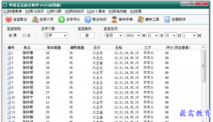Open the 生日 type dropdown
Image resolution: width=213 pixels, height=122 pixels.
[121, 36]
